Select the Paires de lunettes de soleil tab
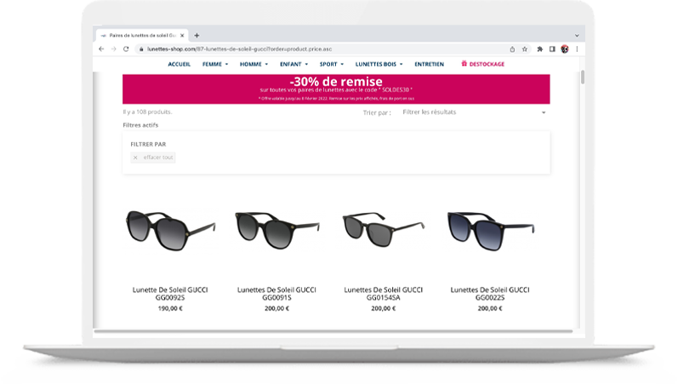 tap(142, 36)
